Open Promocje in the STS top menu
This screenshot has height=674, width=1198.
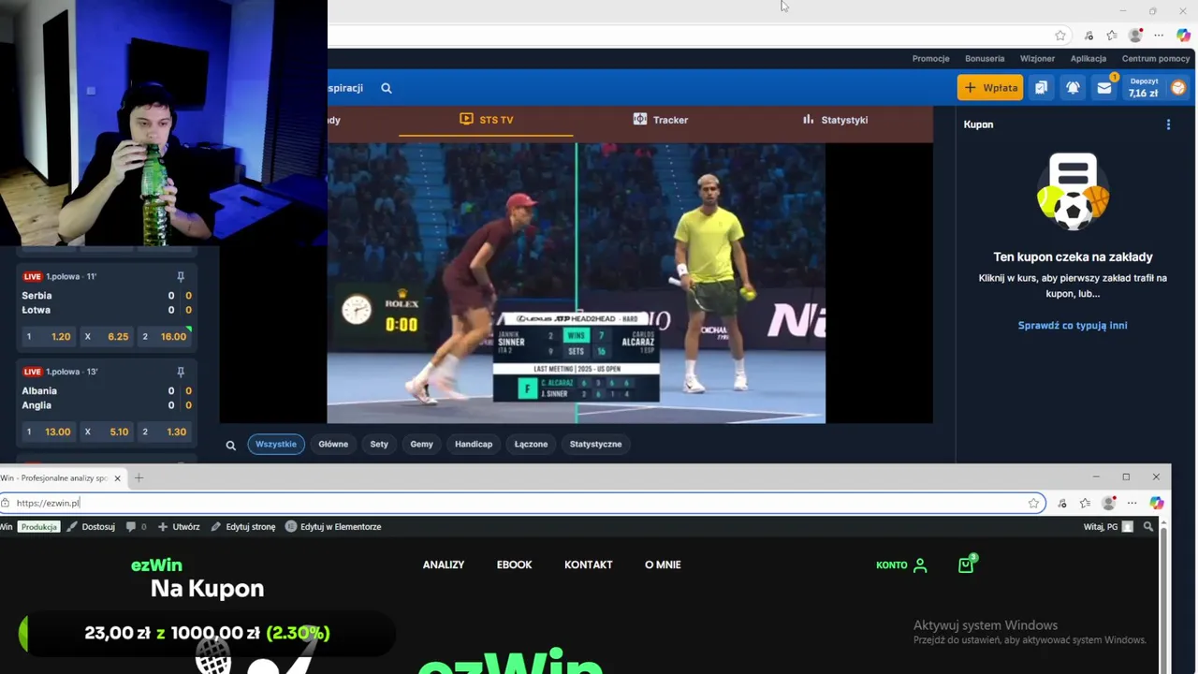coord(930,58)
